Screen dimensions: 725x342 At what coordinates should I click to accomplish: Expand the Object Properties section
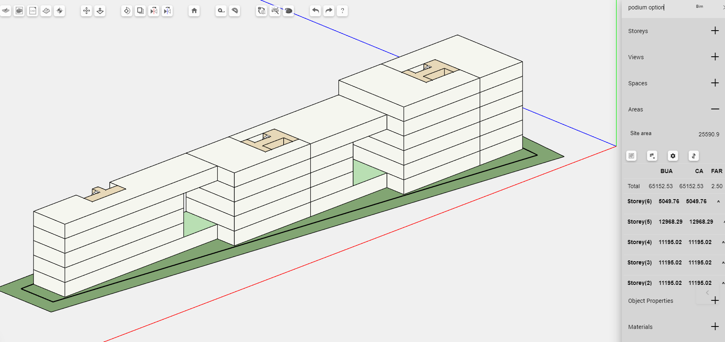tap(715, 300)
